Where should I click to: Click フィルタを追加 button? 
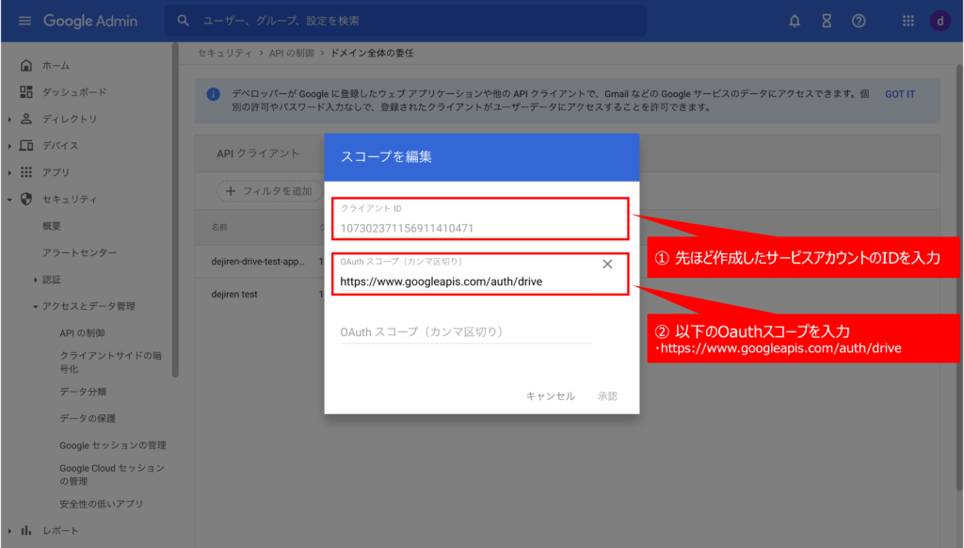click(269, 191)
